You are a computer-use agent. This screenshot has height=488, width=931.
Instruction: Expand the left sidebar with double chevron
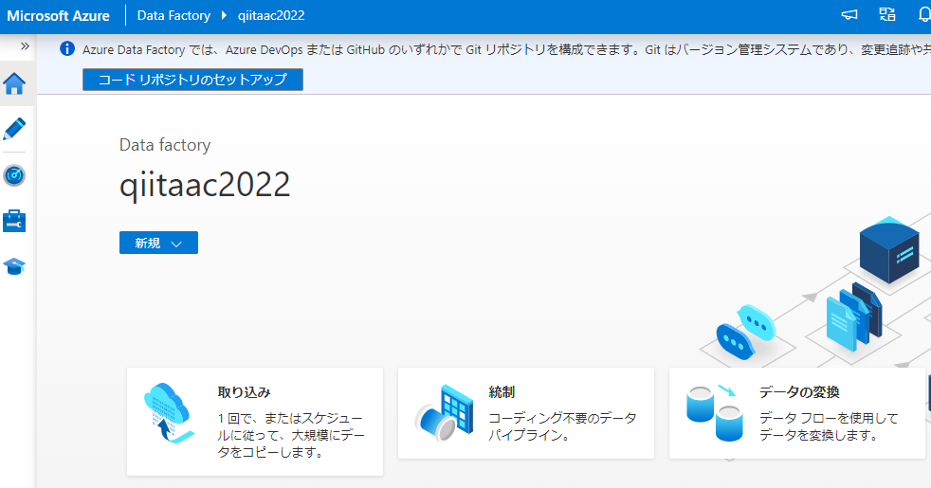[x=25, y=46]
